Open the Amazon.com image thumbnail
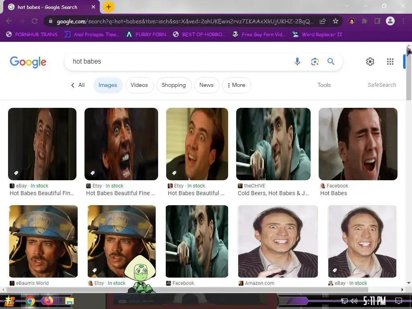The height and width of the screenshot is (309, 412). coord(278,241)
